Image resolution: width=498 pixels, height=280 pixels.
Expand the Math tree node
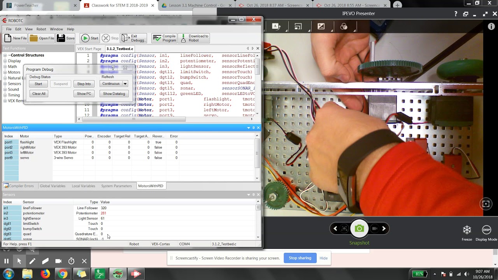[5, 67]
